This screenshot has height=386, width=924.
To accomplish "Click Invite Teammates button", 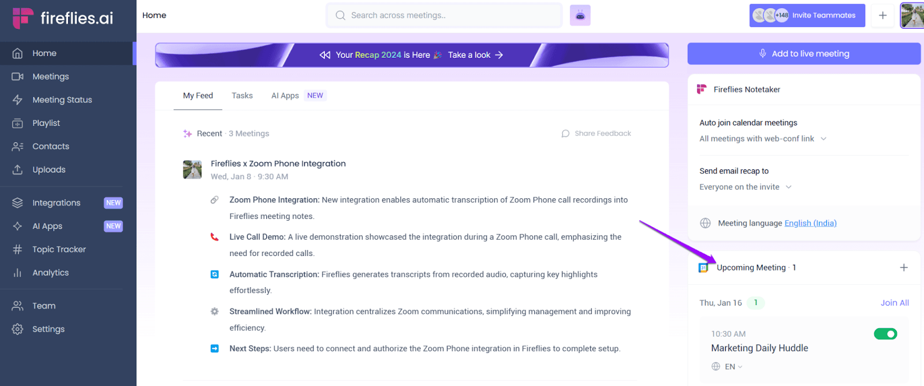I will click(x=807, y=16).
